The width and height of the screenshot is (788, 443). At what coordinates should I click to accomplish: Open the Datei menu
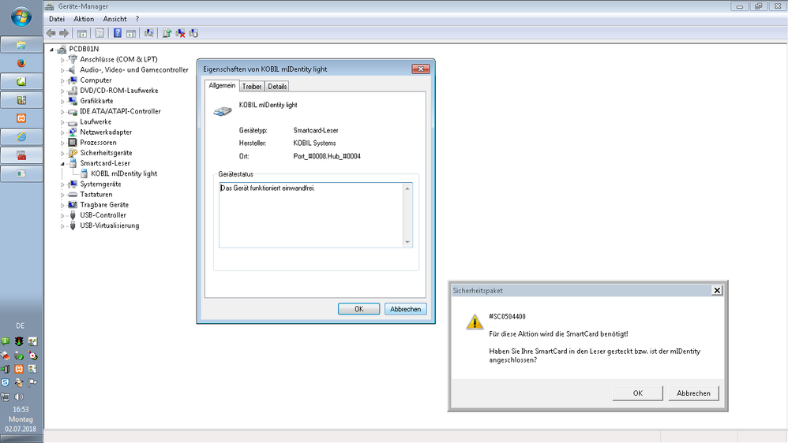(x=57, y=19)
